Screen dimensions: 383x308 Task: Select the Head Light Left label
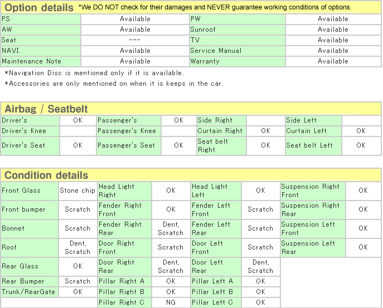point(210,190)
